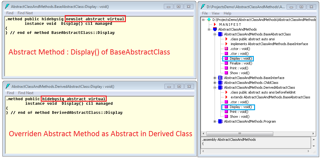Screen dimensions: 321x158
Task: Minimize the DerivedAbstractClass Display window
Action: (170, 86)
